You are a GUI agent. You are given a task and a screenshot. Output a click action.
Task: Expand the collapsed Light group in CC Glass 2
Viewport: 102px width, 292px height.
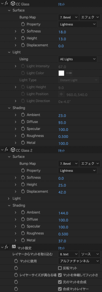[9, 198]
